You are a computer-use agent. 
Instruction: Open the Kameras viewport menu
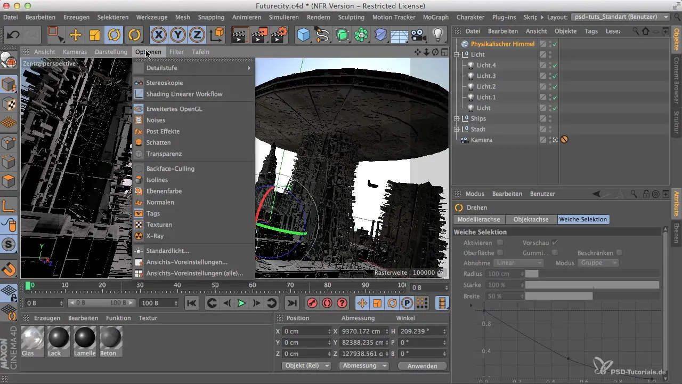click(75, 52)
